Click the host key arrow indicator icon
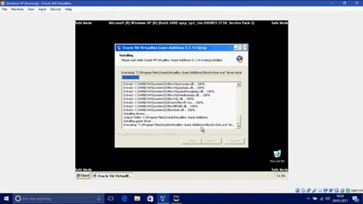The width and height of the screenshot is (363, 204). point(348,190)
